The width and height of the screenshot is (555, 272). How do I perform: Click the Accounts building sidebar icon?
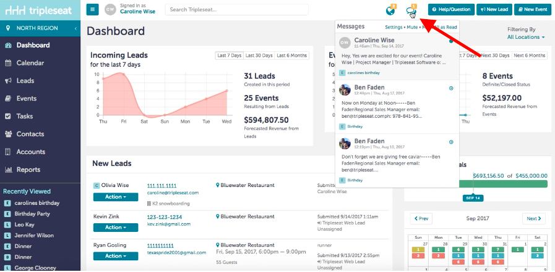coord(8,152)
